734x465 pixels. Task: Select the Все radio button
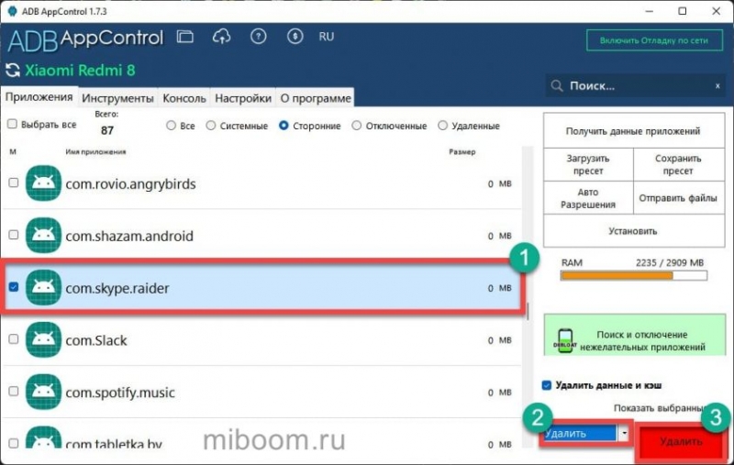click(x=172, y=126)
